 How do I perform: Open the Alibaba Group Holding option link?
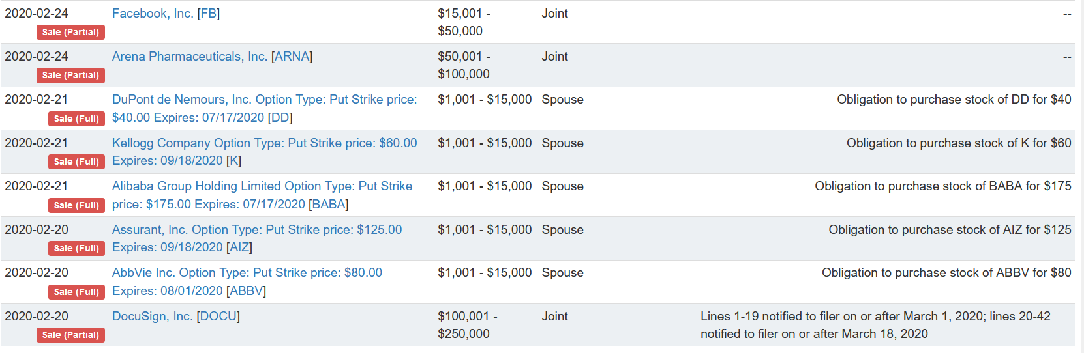click(x=262, y=195)
